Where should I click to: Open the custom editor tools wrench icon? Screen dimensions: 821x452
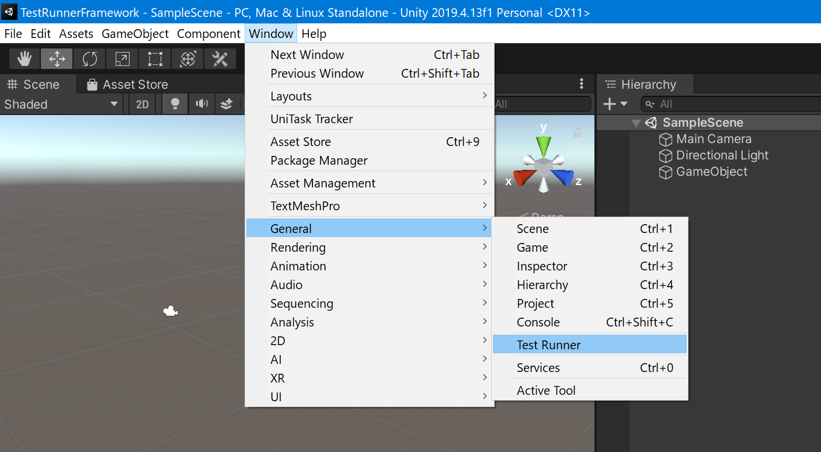(x=220, y=58)
